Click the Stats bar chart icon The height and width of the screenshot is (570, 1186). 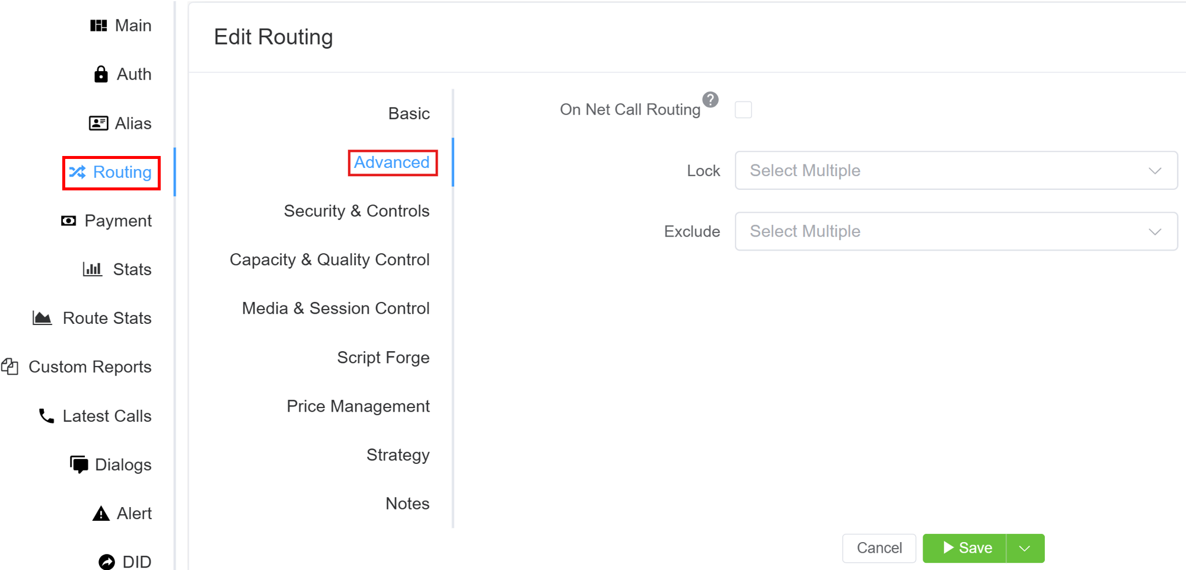(93, 269)
